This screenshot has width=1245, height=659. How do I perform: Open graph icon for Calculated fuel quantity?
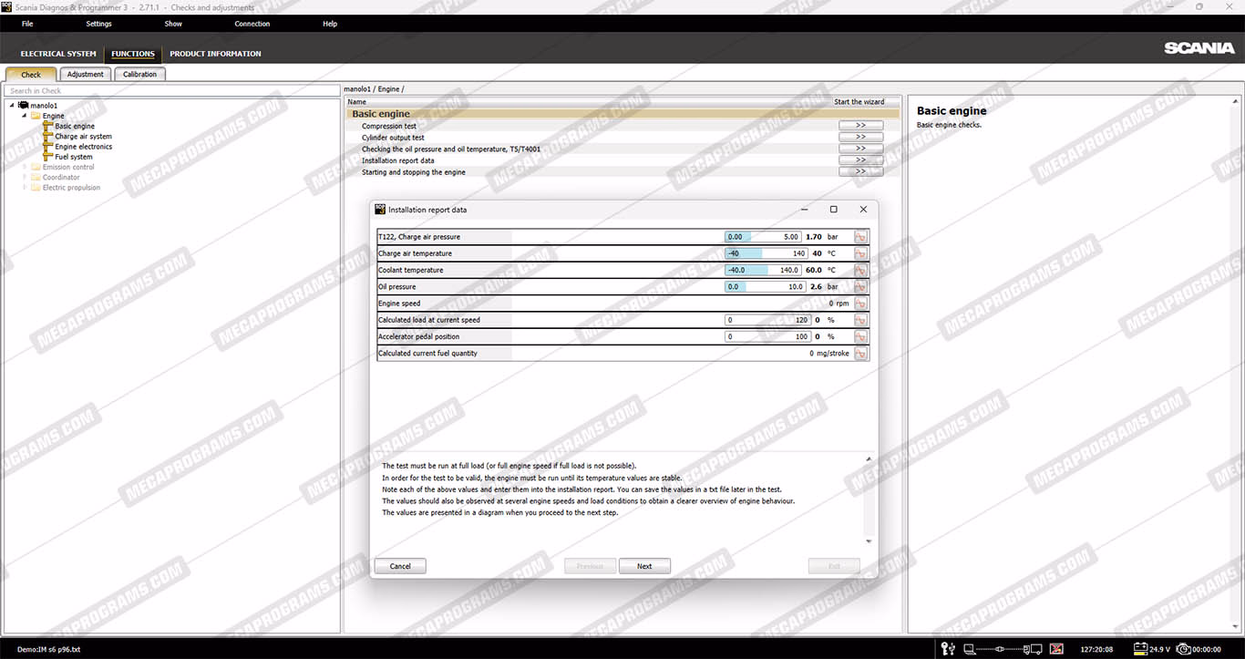tap(860, 354)
